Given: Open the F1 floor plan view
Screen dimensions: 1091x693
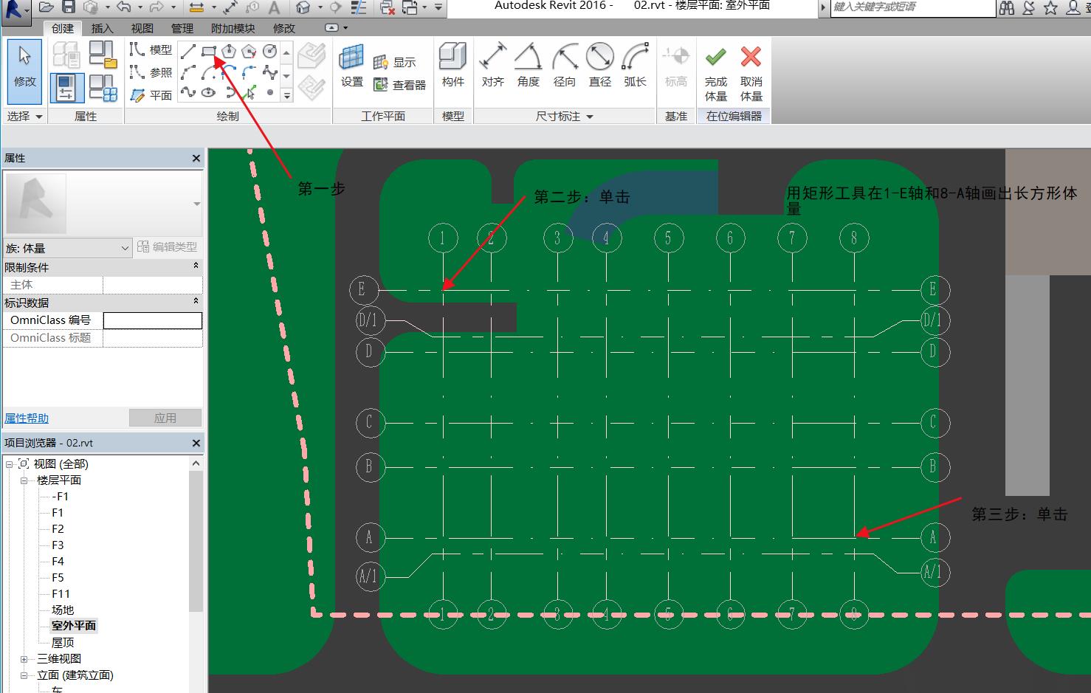Looking at the screenshot, I should [58, 513].
